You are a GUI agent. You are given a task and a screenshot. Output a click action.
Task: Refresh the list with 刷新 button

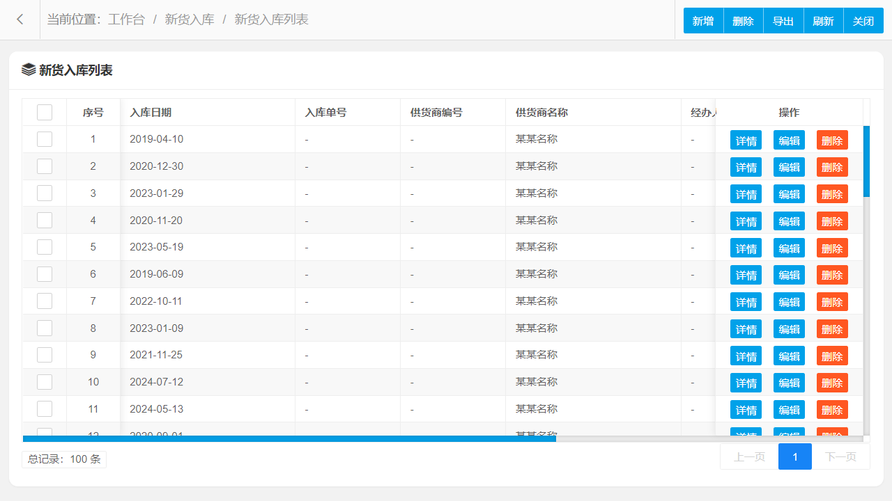click(x=824, y=21)
